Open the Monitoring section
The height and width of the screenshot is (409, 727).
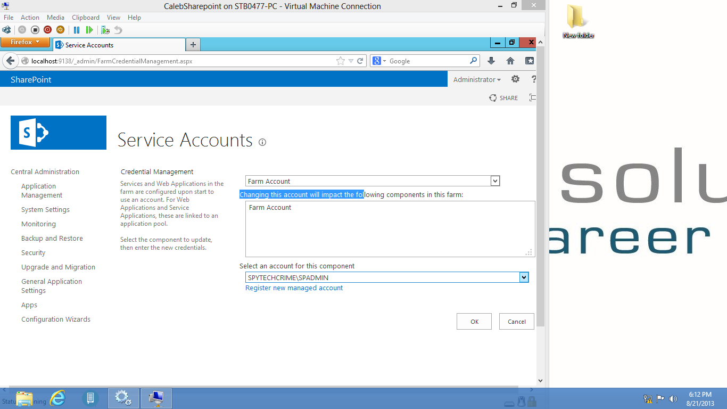coord(38,224)
